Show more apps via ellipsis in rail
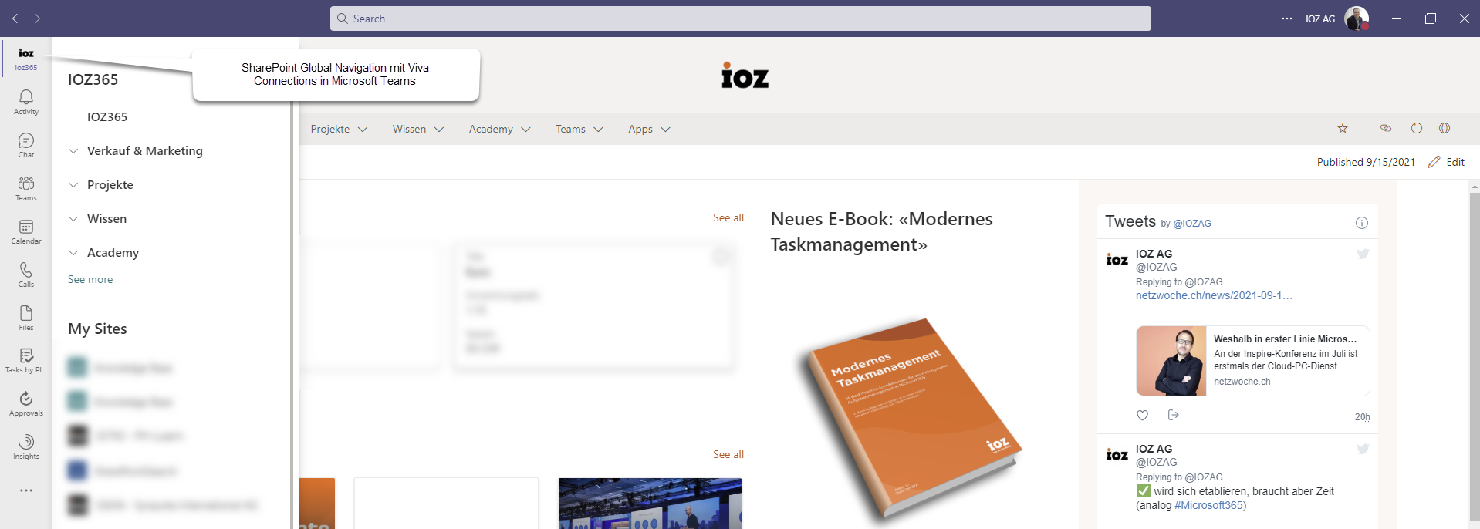Image resolution: width=1480 pixels, height=529 pixels. [26, 490]
